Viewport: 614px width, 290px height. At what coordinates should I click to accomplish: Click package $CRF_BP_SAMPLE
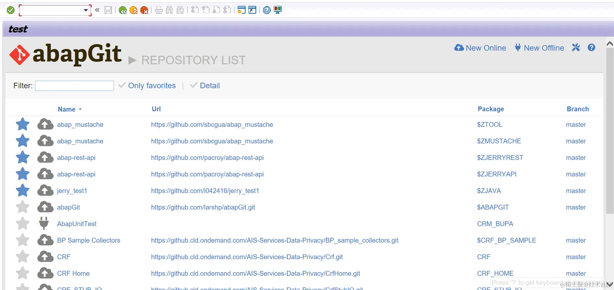tap(507, 240)
